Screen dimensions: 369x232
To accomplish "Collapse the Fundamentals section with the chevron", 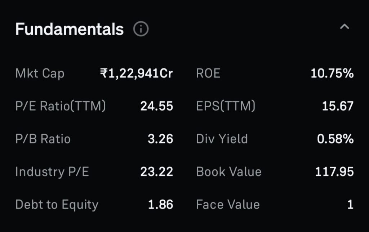I will pos(345,27).
